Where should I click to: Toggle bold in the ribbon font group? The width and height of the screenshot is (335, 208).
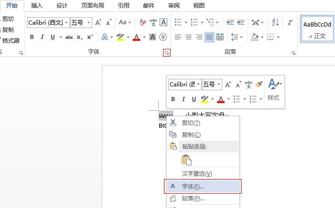point(32,37)
